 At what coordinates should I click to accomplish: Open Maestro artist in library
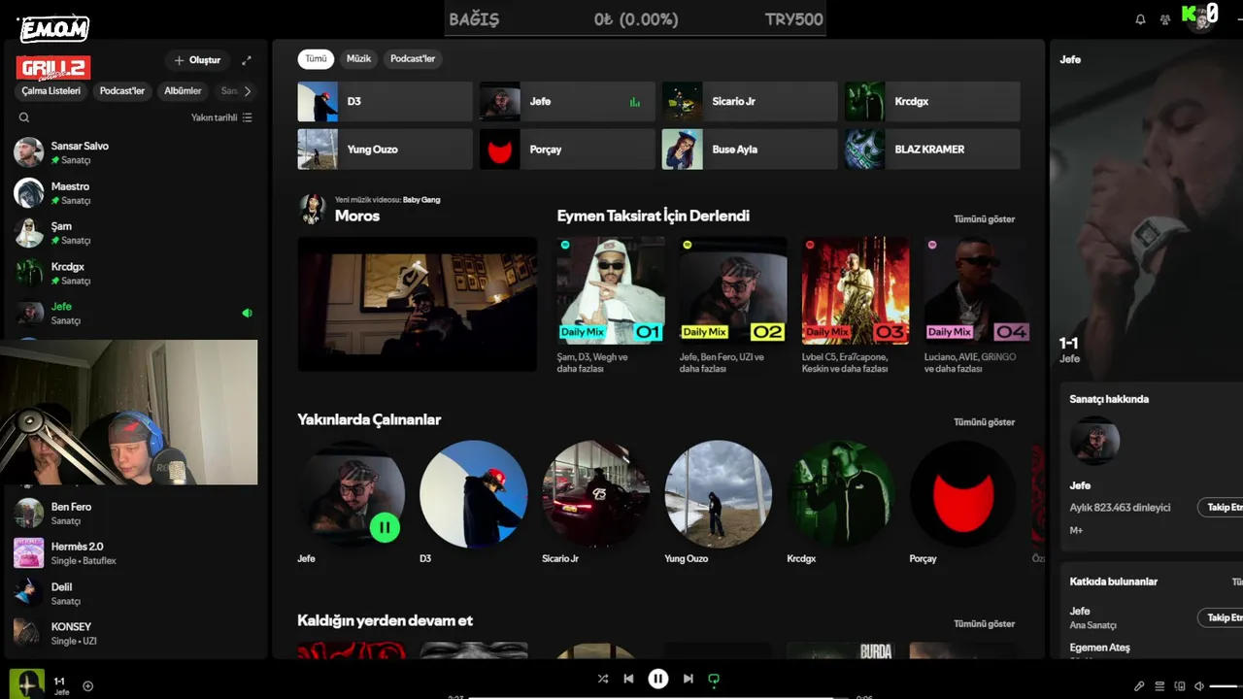point(136,192)
